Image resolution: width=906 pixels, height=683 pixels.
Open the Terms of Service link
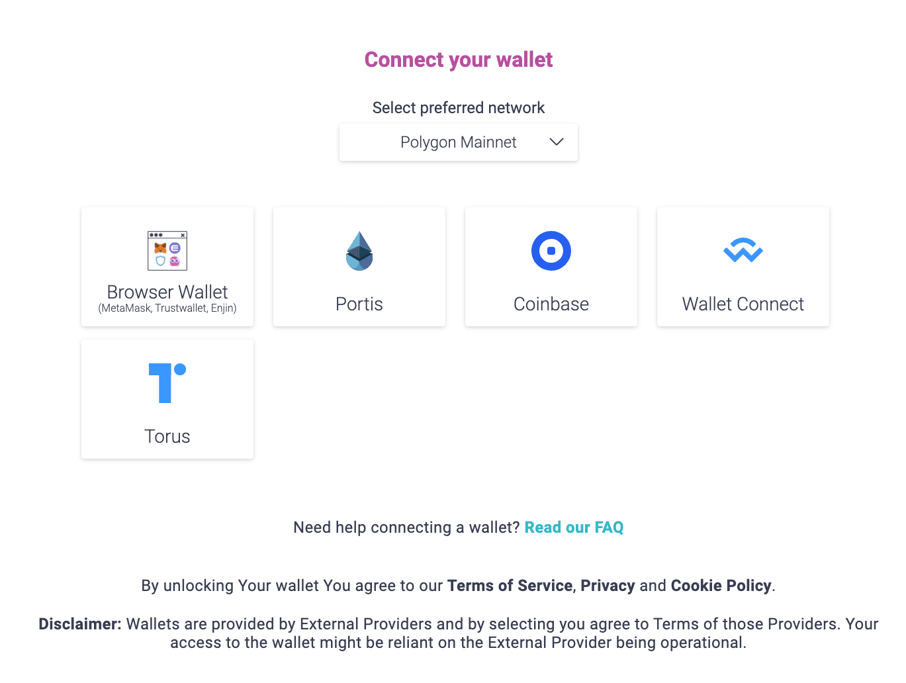510,586
